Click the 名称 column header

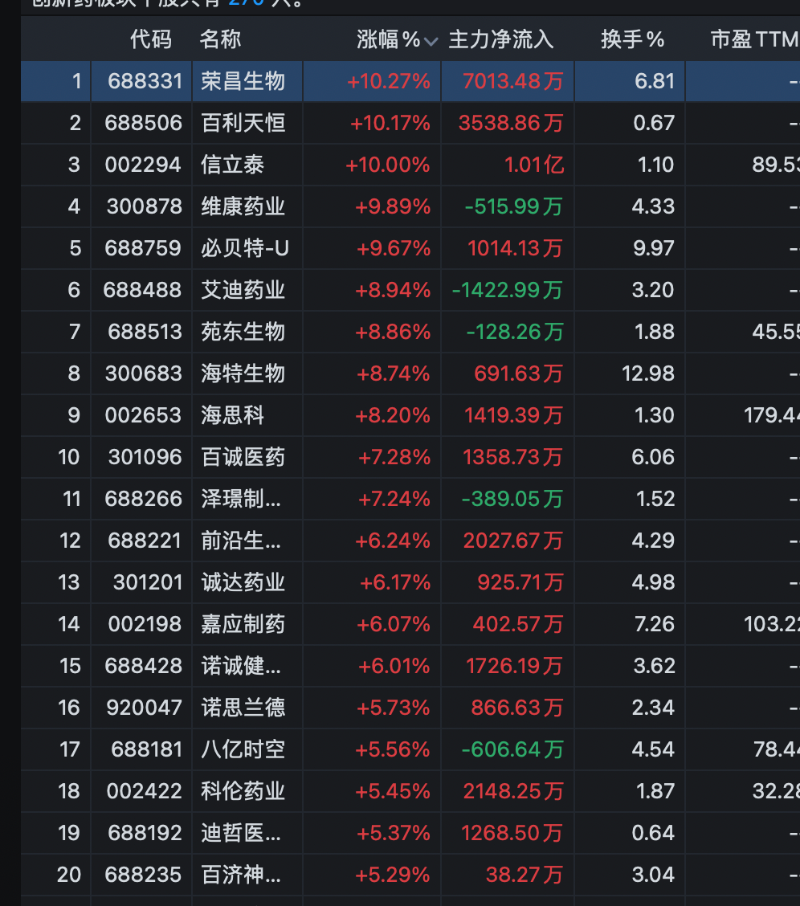coord(220,39)
